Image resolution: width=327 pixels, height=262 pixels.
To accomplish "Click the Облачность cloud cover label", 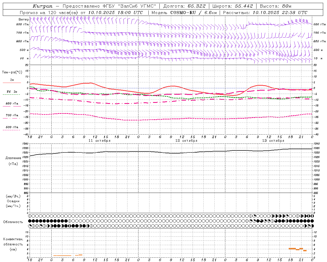I will 13,222.
